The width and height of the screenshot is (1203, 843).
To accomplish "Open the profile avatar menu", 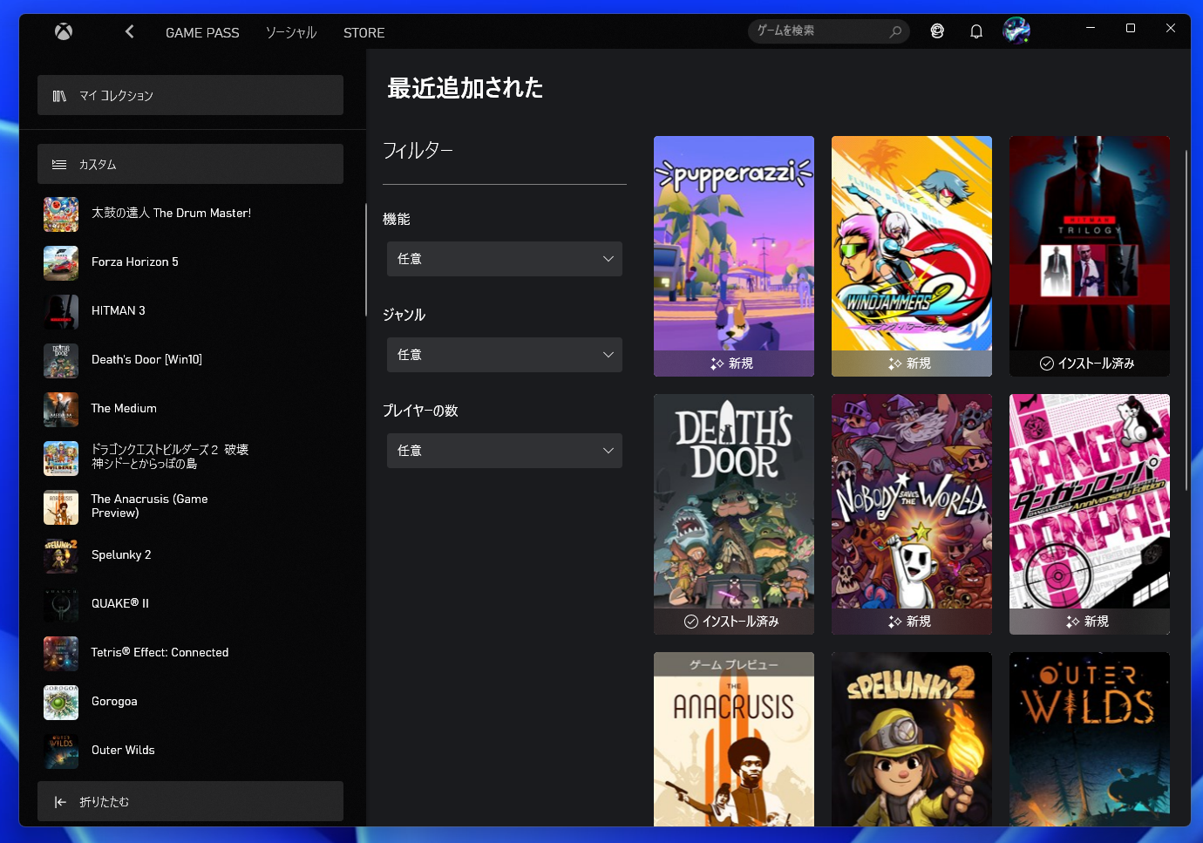I will [x=1016, y=31].
